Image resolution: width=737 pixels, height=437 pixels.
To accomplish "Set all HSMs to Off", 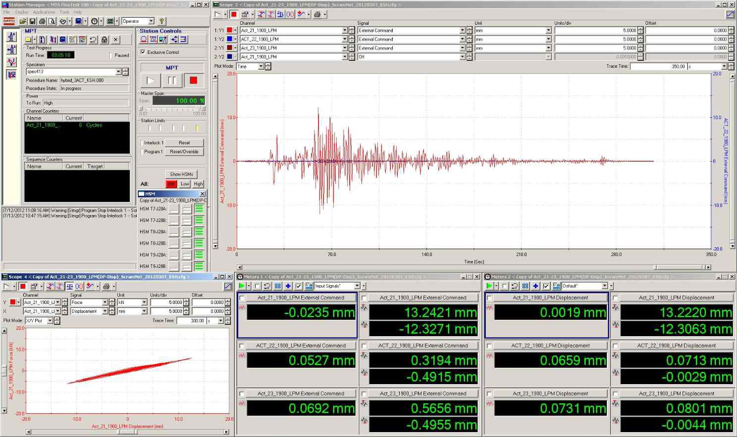I will (171, 184).
